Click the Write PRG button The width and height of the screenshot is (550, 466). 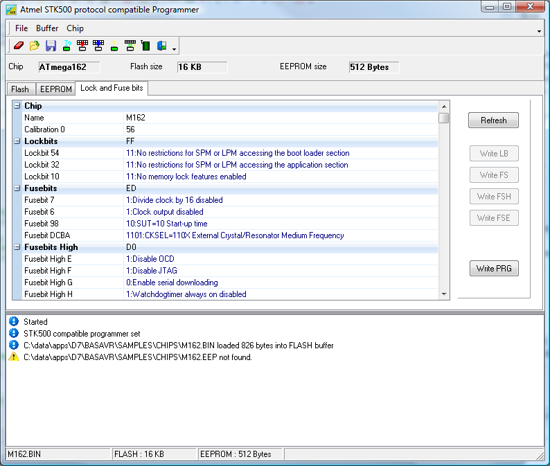pos(494,268)
